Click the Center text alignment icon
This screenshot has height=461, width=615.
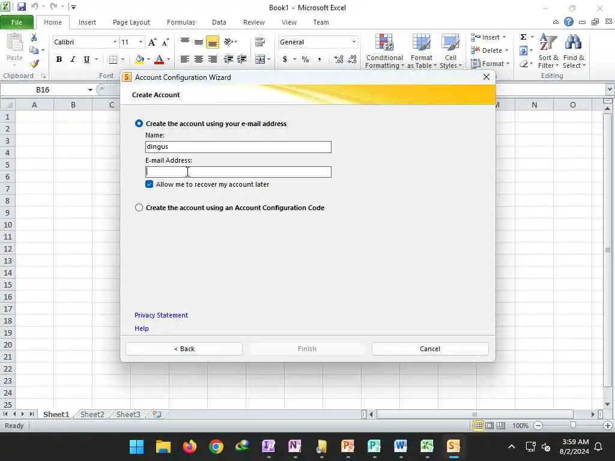pyautogui.click(x=198, y=59)
